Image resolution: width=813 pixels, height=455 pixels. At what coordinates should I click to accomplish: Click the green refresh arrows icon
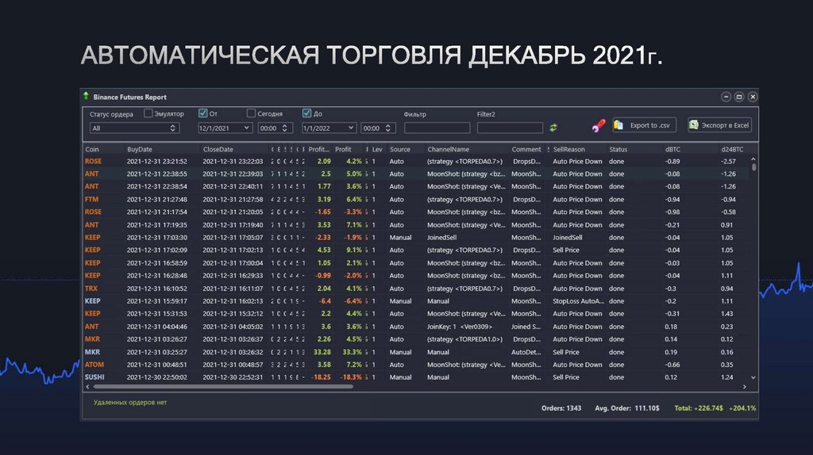553,128
